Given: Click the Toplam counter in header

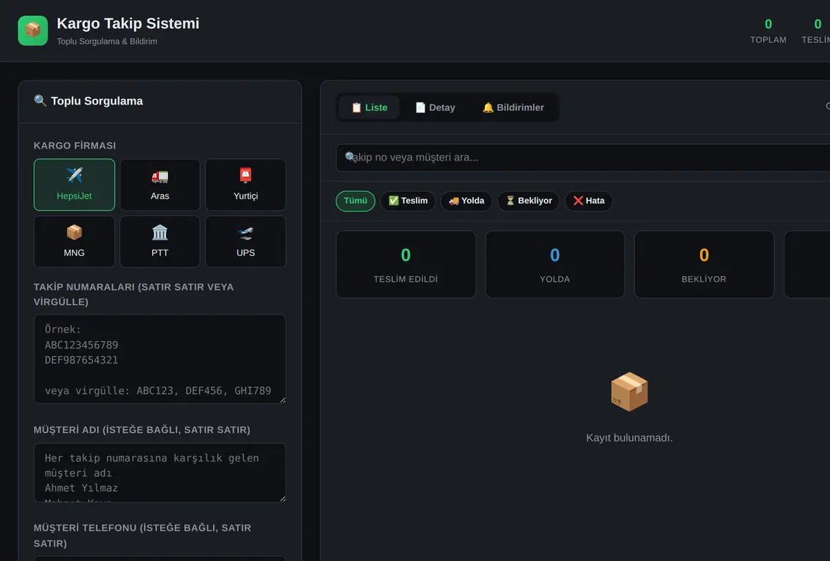Looking at the screenshot, I should (768, 31).
